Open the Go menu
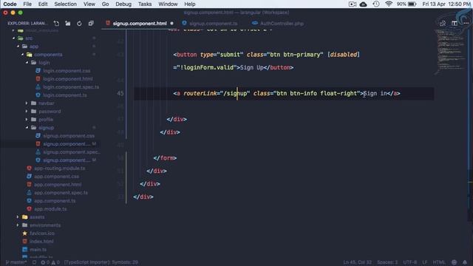 (105, 4)
